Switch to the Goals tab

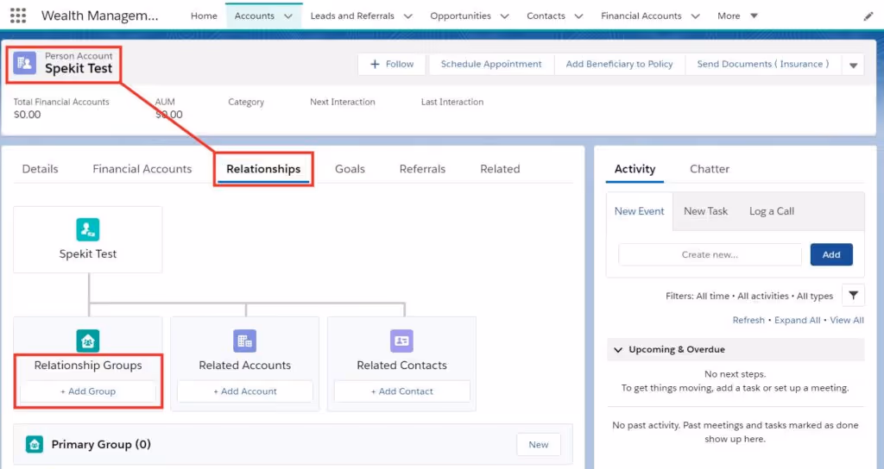click(350, 169)
